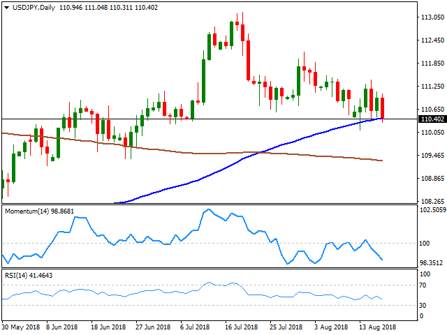Click the 8 Jun 2018 date label
447x335 pixels.
[x=62, y=327]
